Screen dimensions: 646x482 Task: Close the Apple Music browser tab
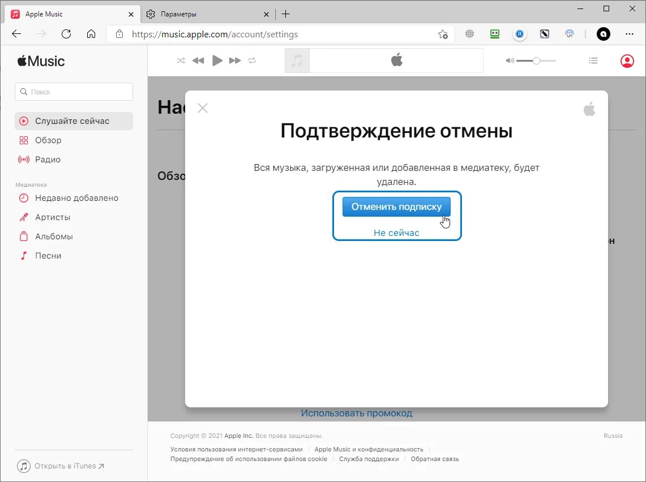[x=131, y=14]
